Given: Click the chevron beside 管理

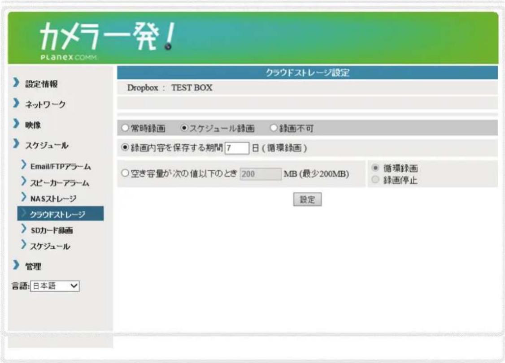Looking at the screenshot, I should point(16,264).
